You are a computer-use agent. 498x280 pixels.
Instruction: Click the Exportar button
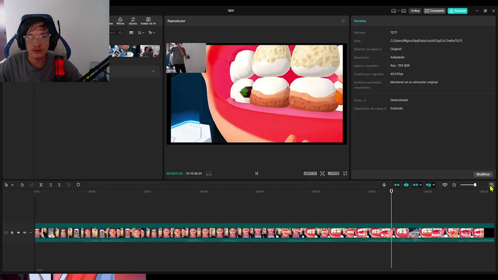458,11
